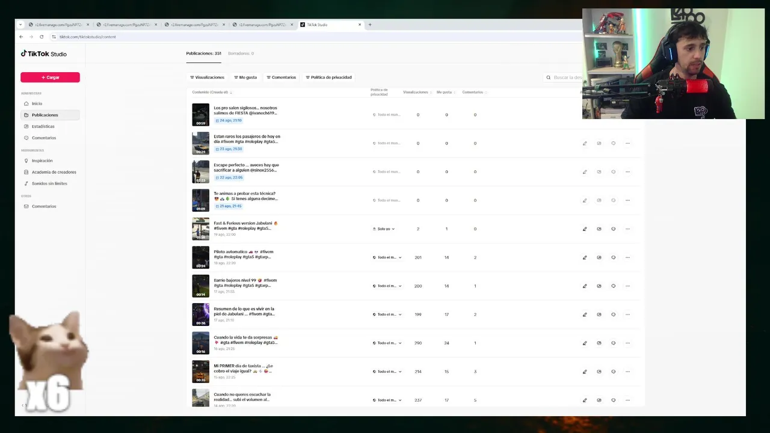The image size is (770, 433).
Task: Edit the 'Escape perfecto' post
Action: (585, 172)
